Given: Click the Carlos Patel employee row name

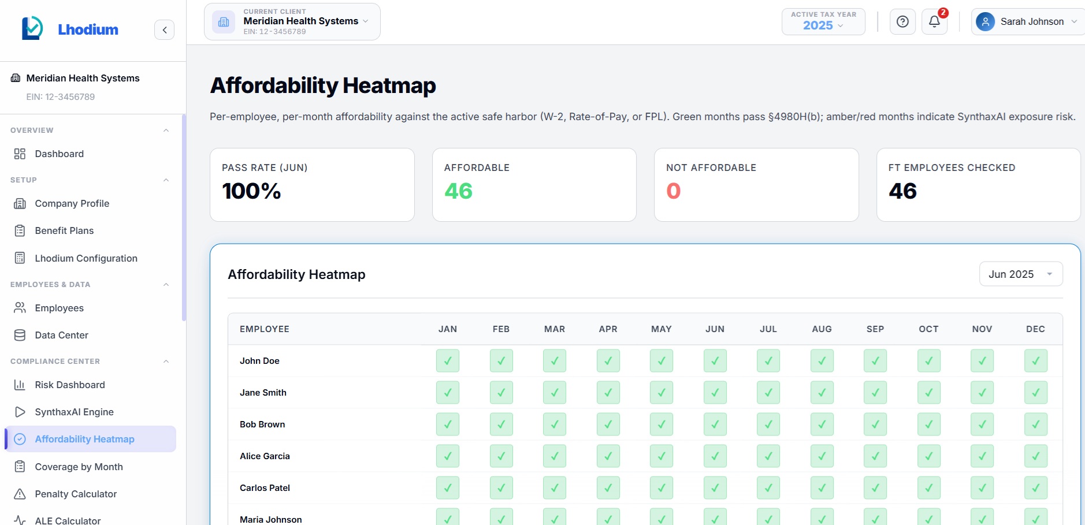Looking at the screenshot, I should [x=265, y=488].
